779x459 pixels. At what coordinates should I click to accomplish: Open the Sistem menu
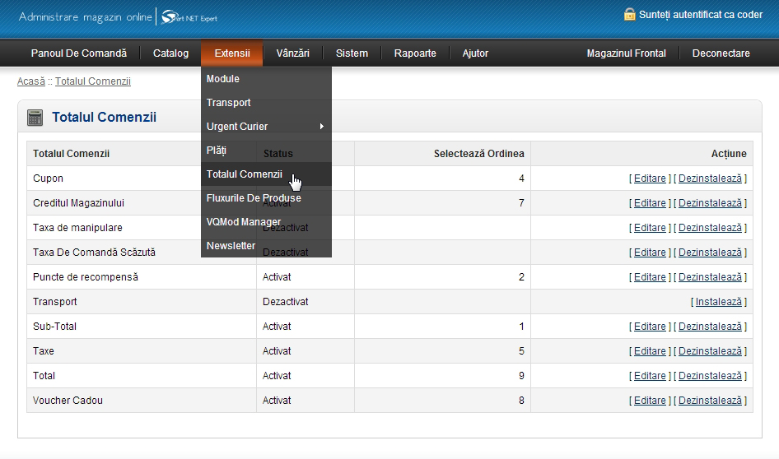click(x=352, y=53)
